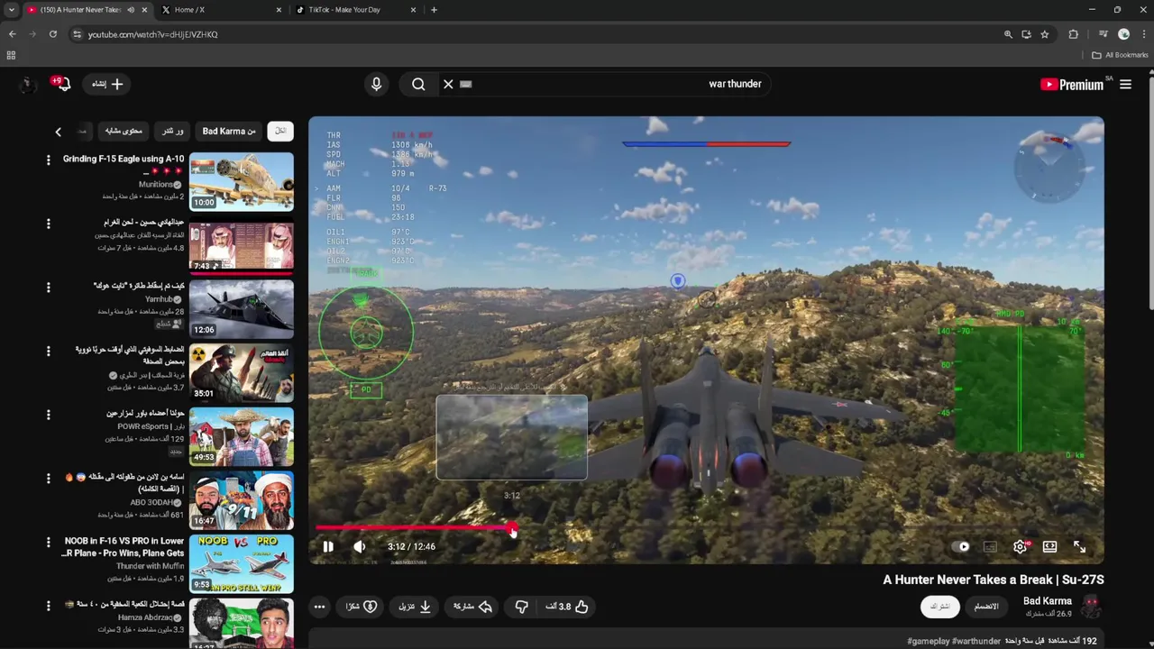Open a new browser tab
This screenshot has height=649, width=1154.
click(x=434, y=10)
